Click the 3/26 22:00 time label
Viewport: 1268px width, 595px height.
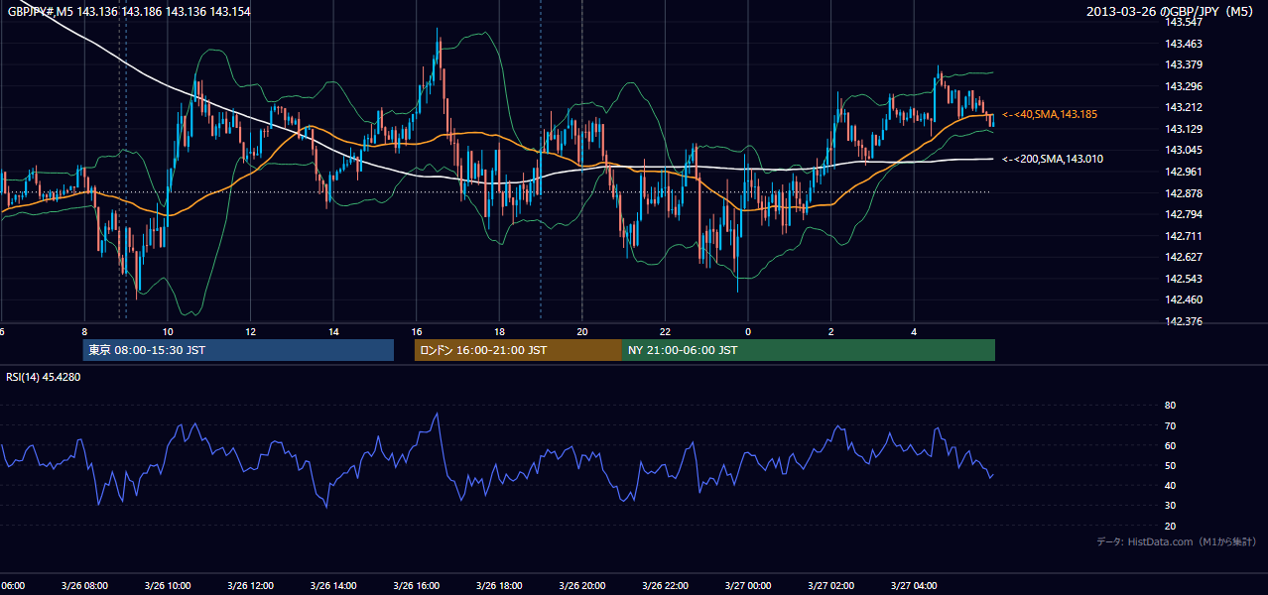pyautogui.click(x=665, y=586)
